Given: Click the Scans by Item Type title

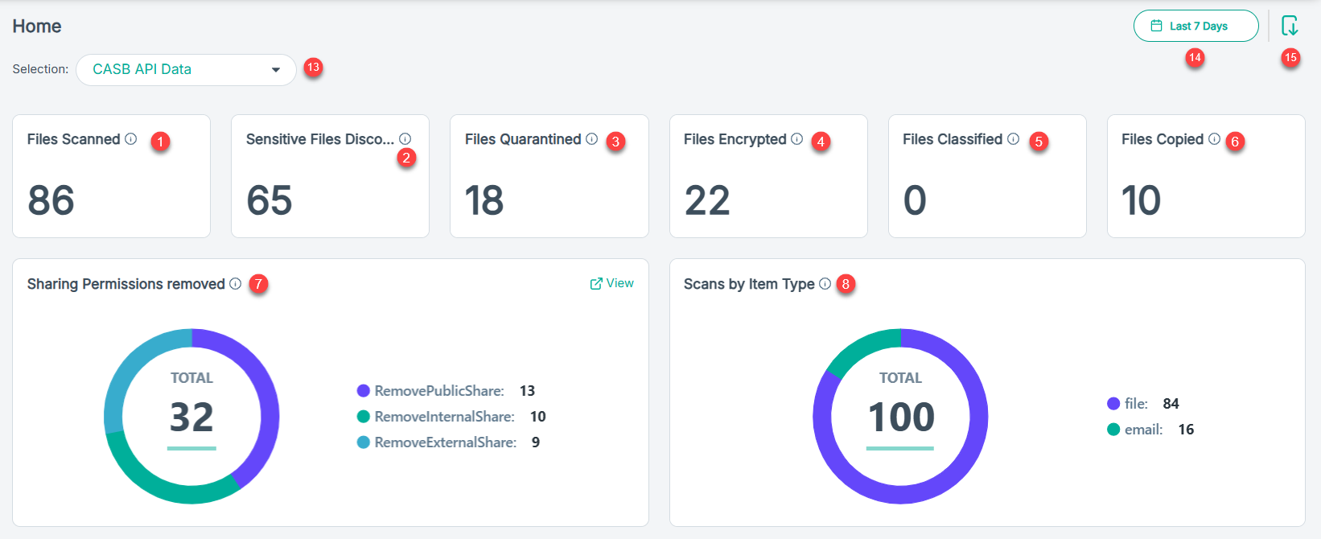Looking at the screenshot, I should pyautogui.click(x=749, y=284).
